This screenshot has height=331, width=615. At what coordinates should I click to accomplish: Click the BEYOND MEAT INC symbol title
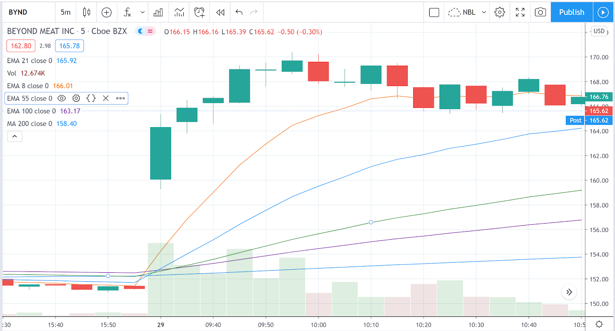(41, 31)
